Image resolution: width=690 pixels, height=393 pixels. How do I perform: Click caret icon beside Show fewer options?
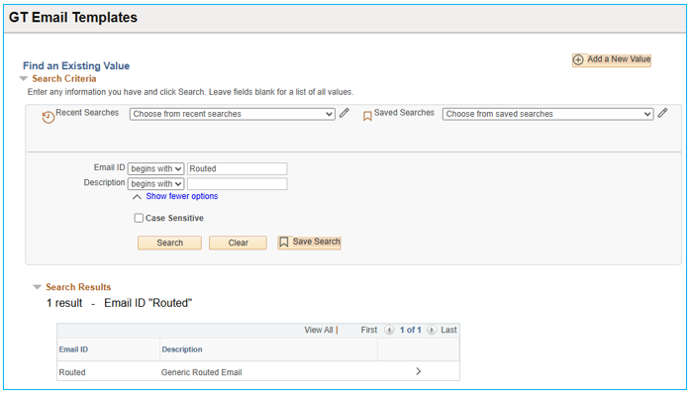tap(138, 197)
